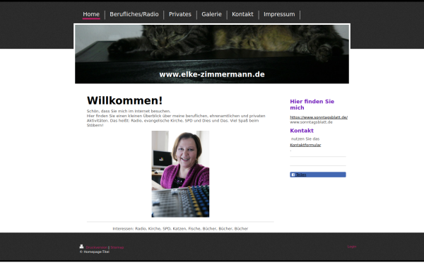Open the Home navigation item

(91, 14)
